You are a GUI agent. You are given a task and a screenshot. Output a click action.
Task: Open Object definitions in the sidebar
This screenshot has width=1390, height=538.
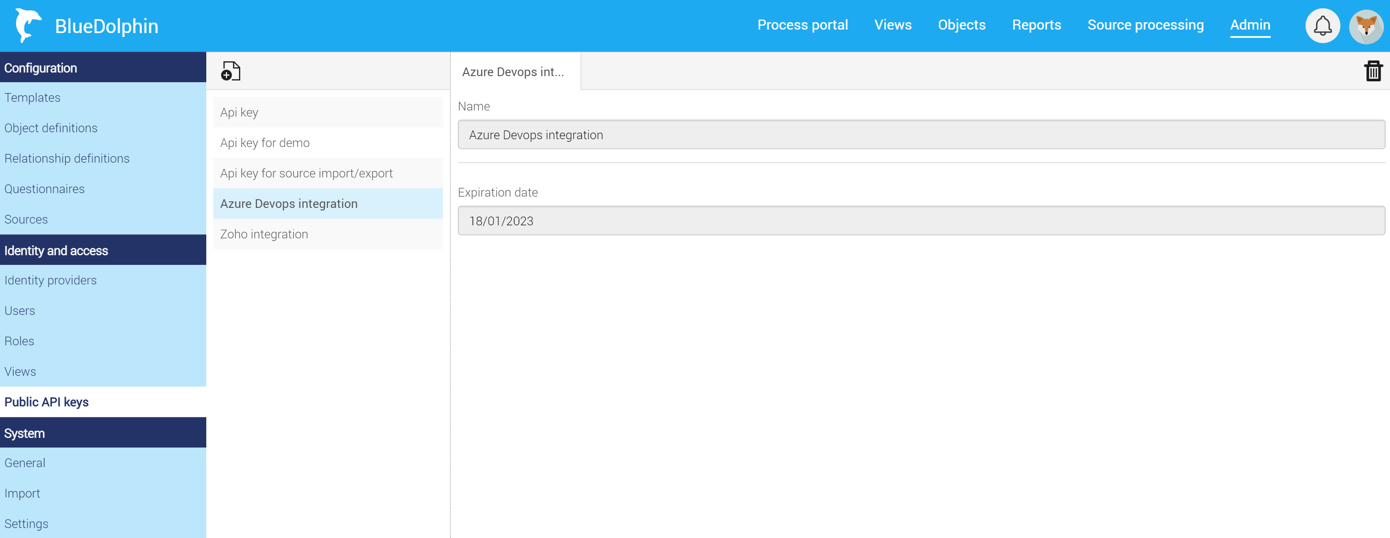pos(51,128)
